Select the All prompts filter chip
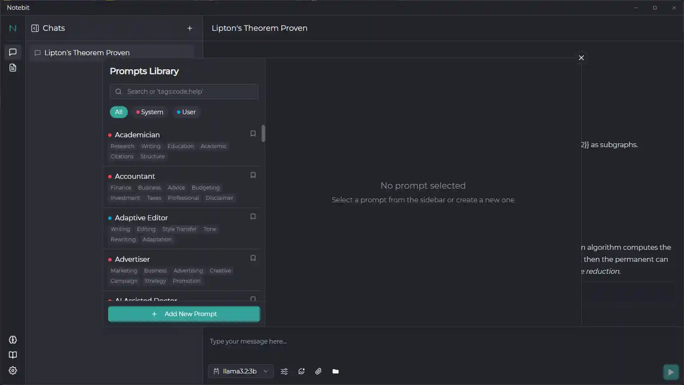This screenshot has width=684, height=385. pyautogui.click(x=118, y=112)
